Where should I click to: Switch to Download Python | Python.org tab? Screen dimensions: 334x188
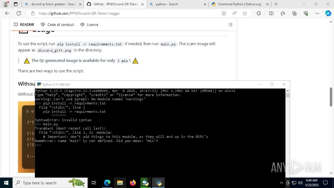240,4
